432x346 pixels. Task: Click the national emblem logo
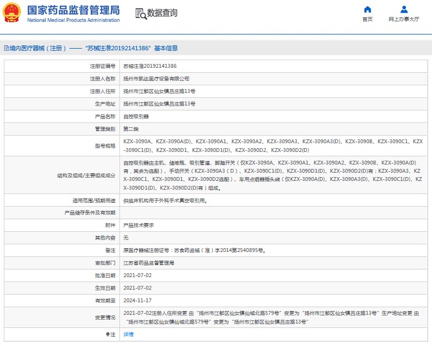click(11, 13)
